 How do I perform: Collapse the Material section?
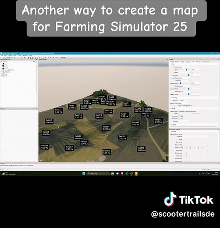(170, 132)
